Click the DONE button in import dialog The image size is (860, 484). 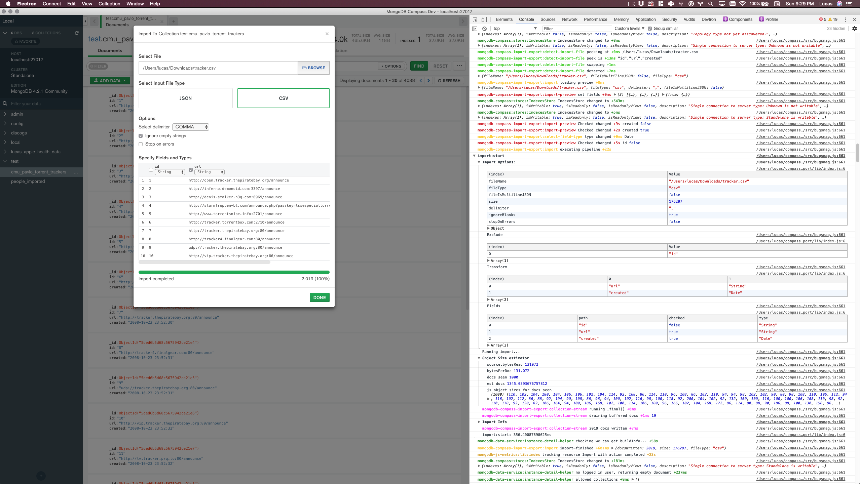click(x=319, y=297)
